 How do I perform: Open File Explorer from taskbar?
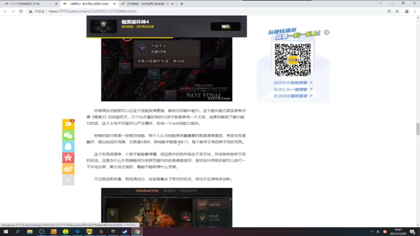click(30, 232)
